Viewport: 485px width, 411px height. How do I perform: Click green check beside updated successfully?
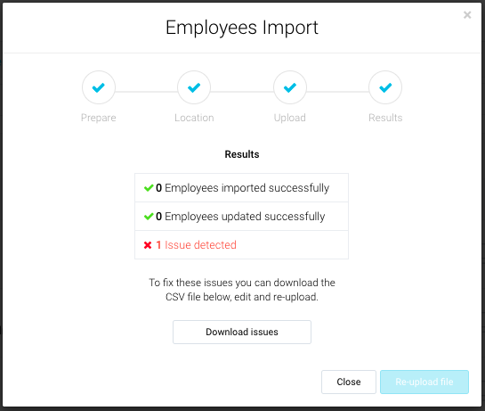pyautogui.click(x=149, y=217)
